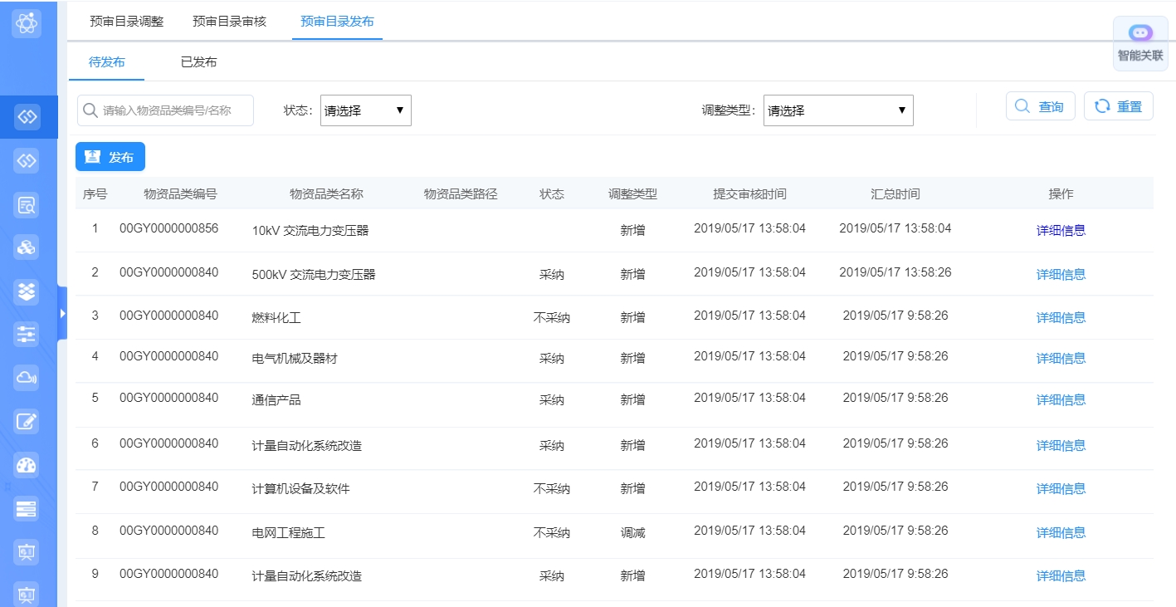Open the non-highlighted code-brackets sidebar icon
Image resolution: width=1176 pixels, height=607 pixels.
coord(27,160)
